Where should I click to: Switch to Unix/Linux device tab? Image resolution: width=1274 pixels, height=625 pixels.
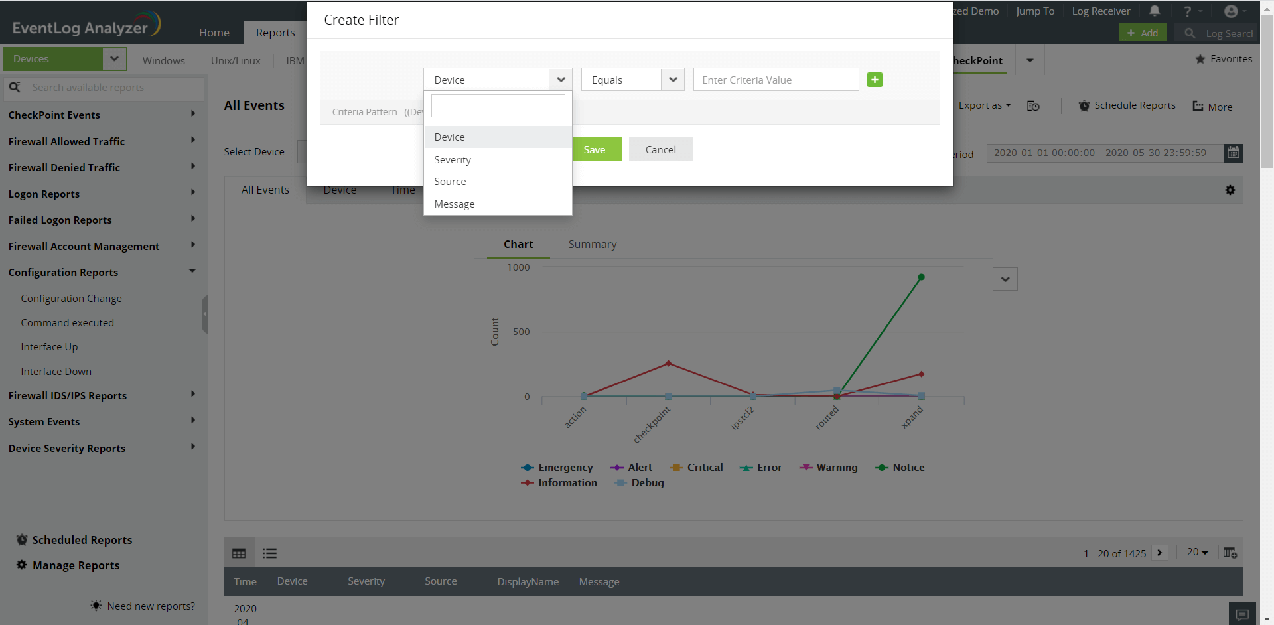click(236, 60)
